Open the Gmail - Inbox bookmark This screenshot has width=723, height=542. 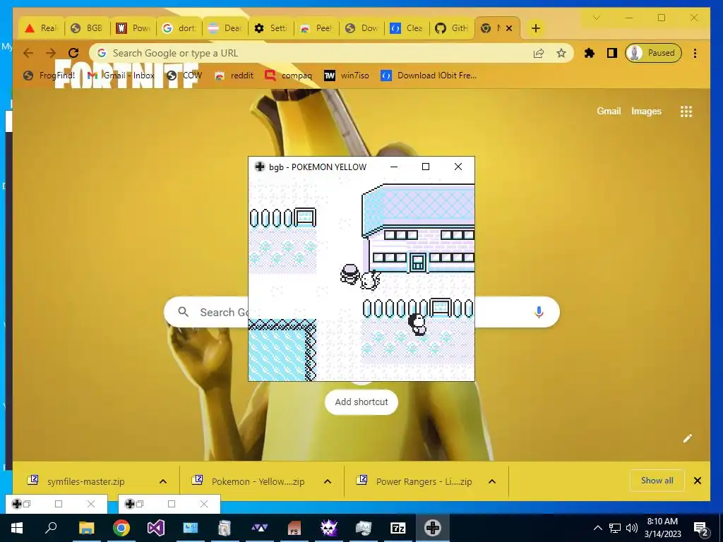click(x=121, y=76)
